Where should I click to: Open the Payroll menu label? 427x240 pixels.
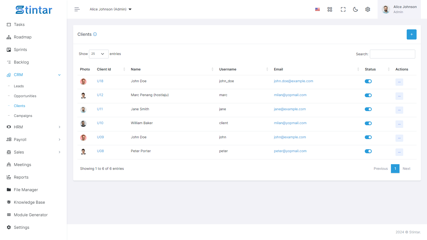point(20,140)
